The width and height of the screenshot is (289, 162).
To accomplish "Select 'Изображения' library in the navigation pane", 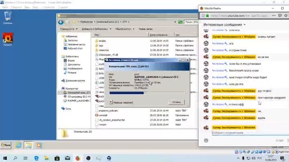I will coord(73,68).
